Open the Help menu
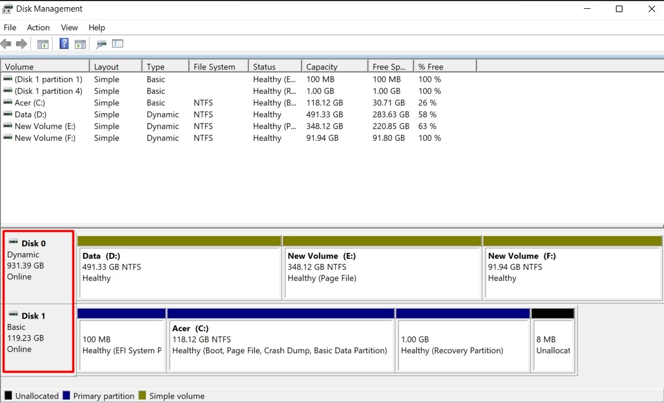This screenshot has height=403, width=664. [x=97, y=28]
